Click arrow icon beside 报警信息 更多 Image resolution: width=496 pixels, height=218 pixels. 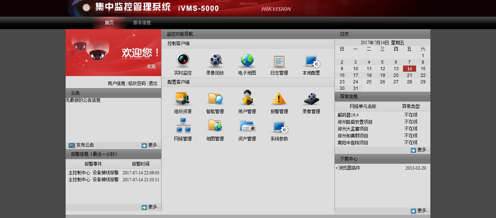tap(144, 207)
